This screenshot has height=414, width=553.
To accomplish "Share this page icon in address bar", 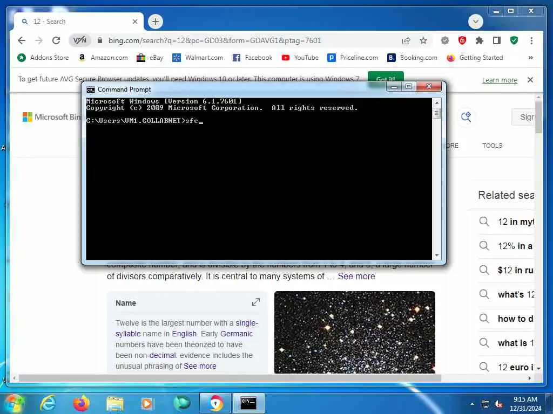I will click(406, 40).
